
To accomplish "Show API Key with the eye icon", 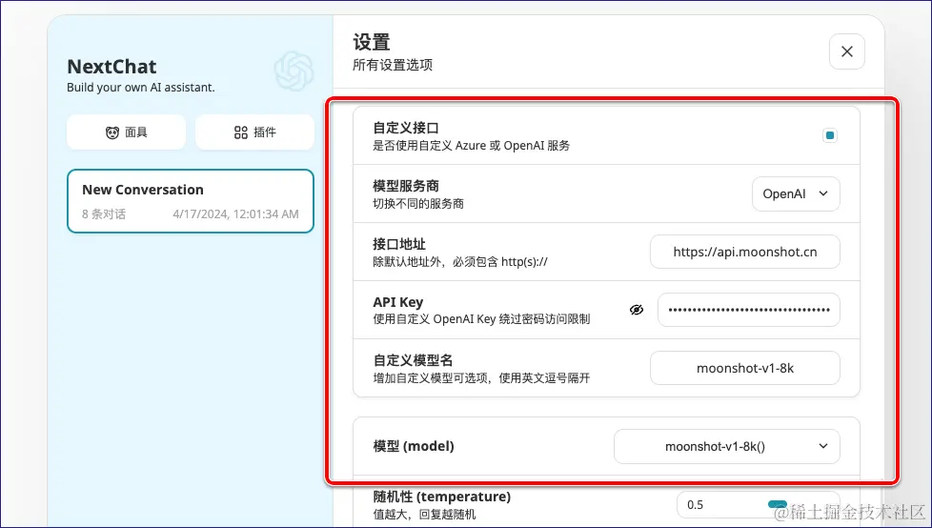I will coord(636,310).
